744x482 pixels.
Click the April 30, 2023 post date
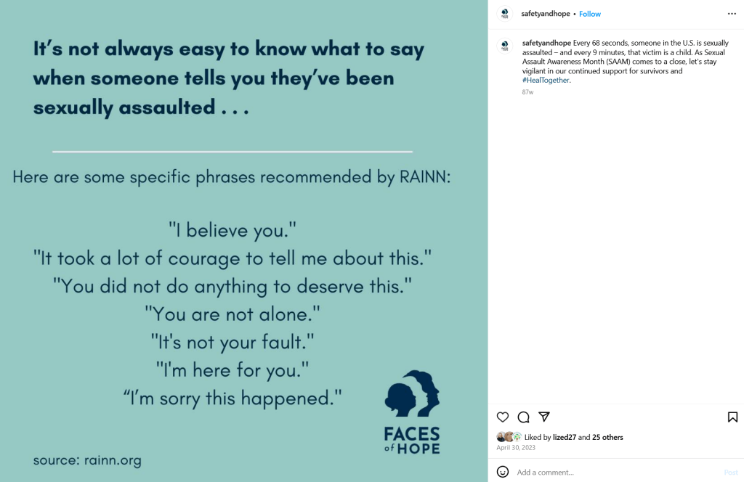(x=515, y=448)
